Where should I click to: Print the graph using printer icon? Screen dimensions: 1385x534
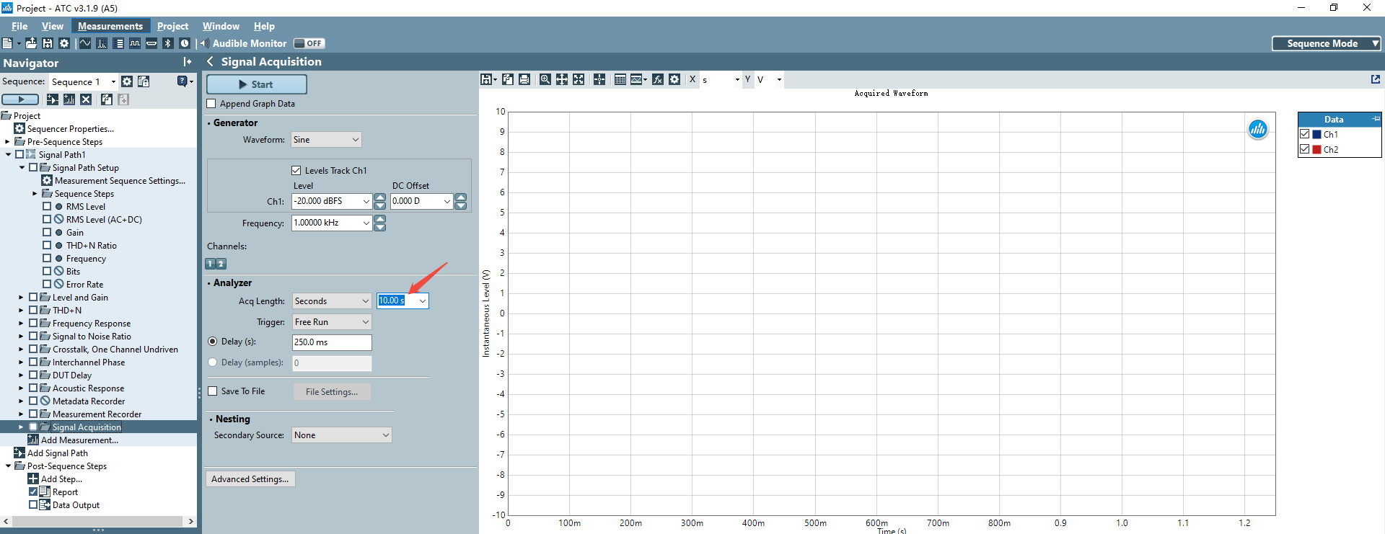pyautogui.click(x=524, y=79)
